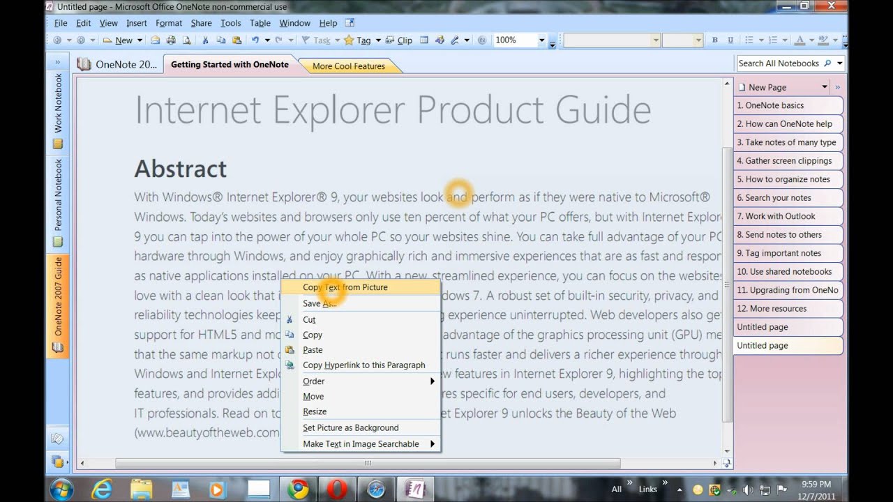Viewport: 893px width, 502px height.
Task: Open page 12. More resources
Action: pyautogui.click(x=788, y=309)
